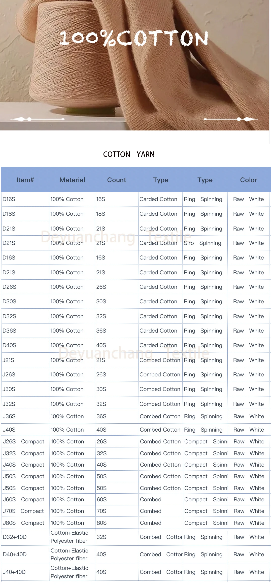Click the "J70S Compact" item cell
The height and width of the screenshot is (585, 271).
point(23,511)
